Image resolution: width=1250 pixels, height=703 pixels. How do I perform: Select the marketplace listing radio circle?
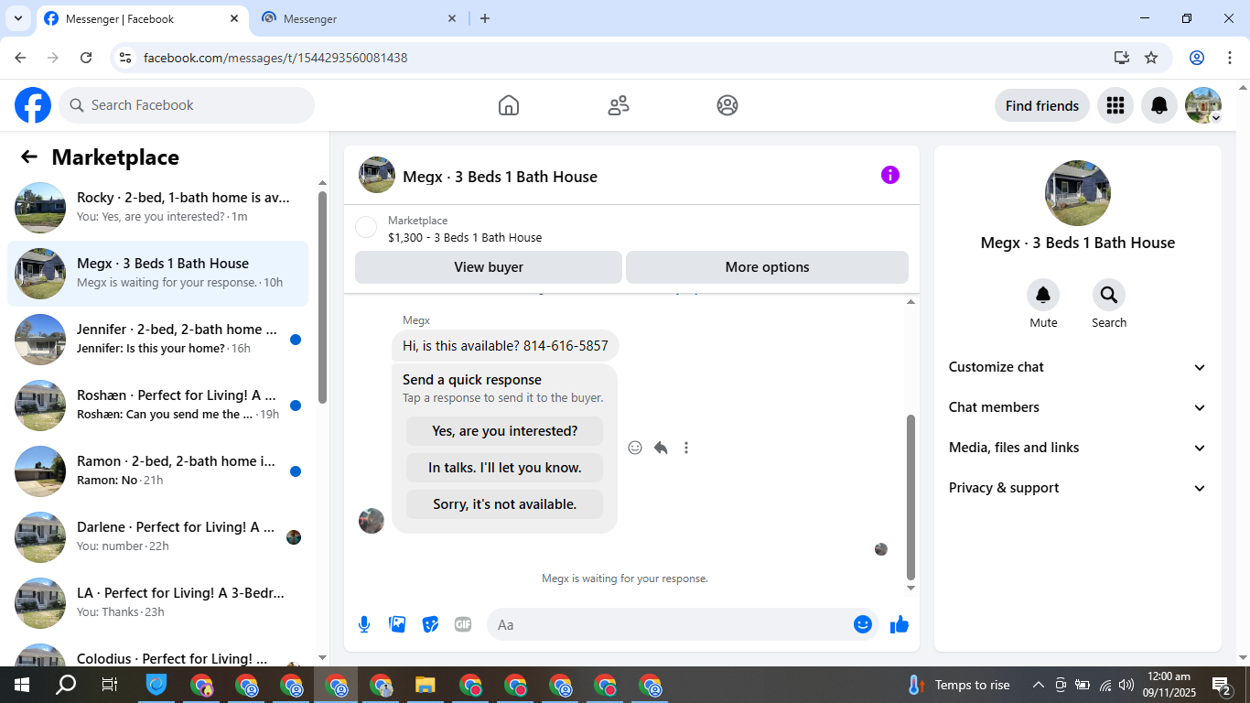366,228
